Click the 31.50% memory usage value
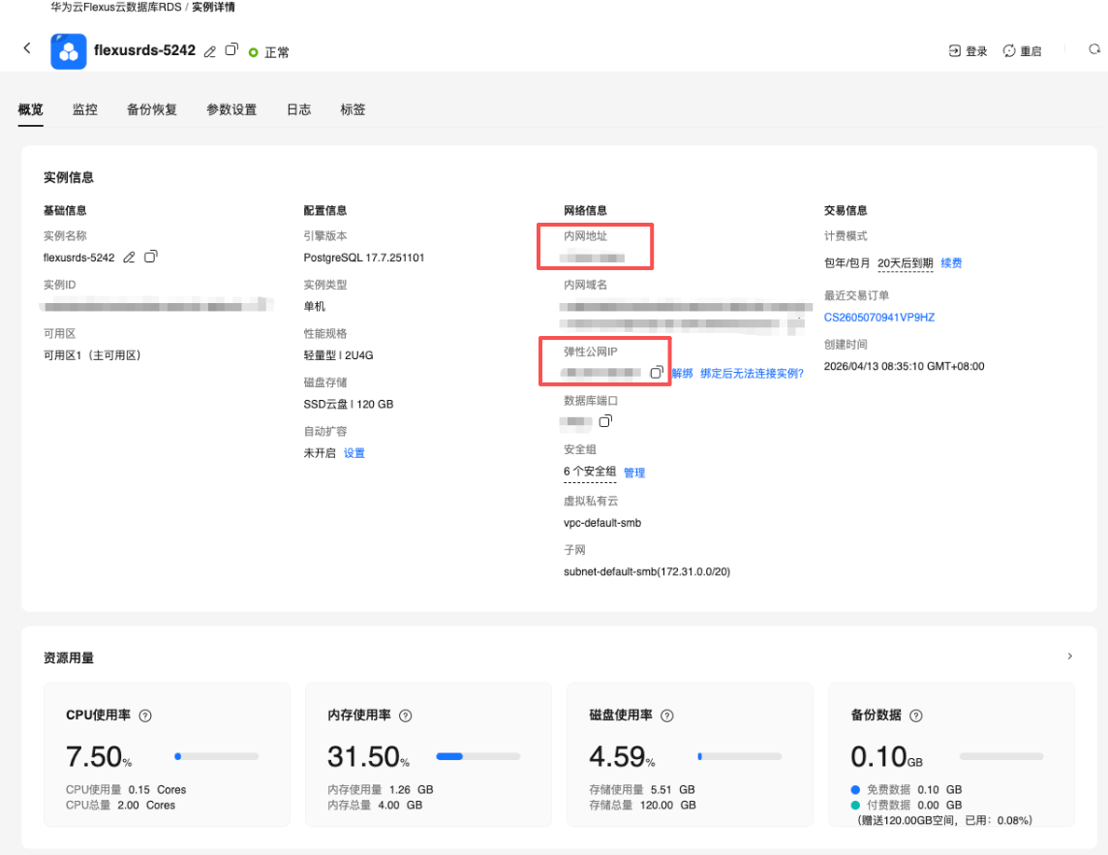The height and width of the screenshot is (855, 1108). [368, 757]
